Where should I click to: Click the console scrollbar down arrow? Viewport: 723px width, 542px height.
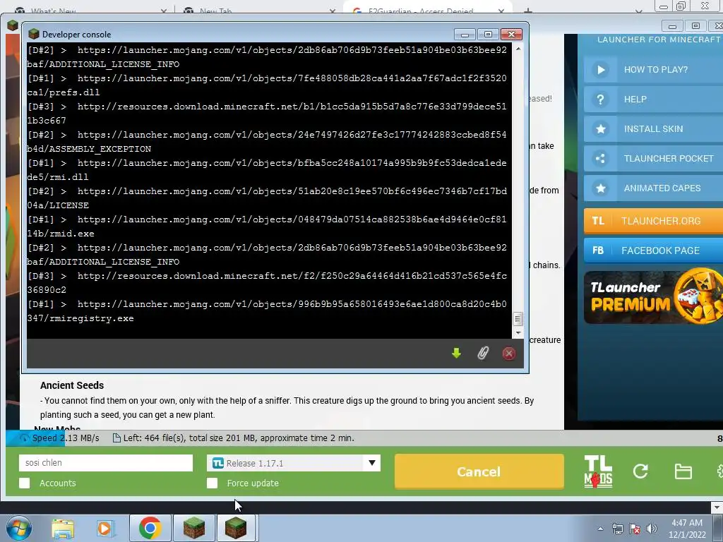(518, 332)
